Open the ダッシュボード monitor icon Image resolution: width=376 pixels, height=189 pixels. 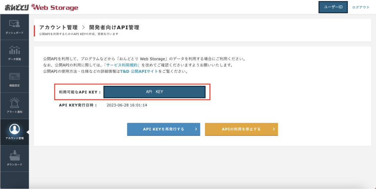point(14,25)
